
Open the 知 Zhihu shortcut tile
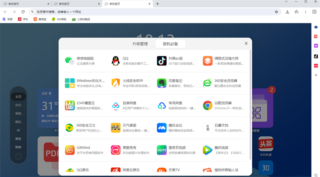(x=266, y=168)
